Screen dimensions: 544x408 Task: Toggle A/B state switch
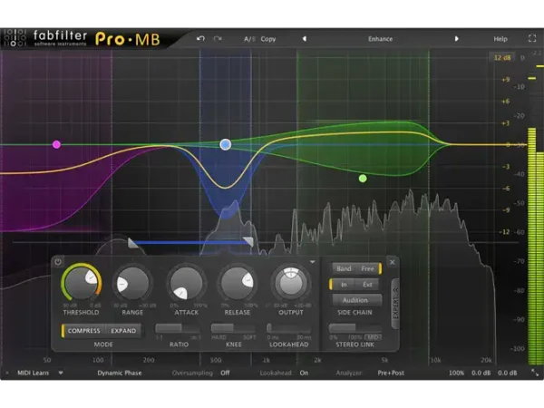coord(249,39)
